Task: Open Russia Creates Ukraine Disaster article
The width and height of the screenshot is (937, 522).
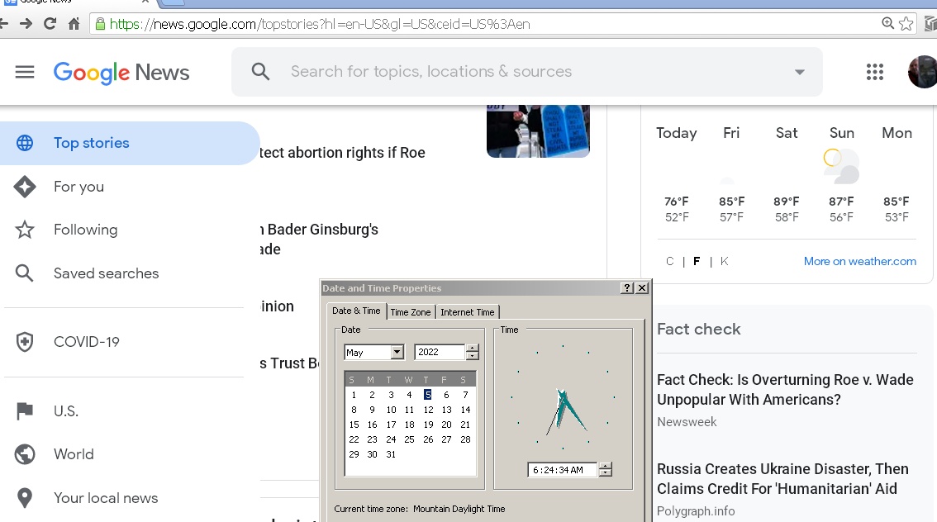Action: tap(782, 479)
